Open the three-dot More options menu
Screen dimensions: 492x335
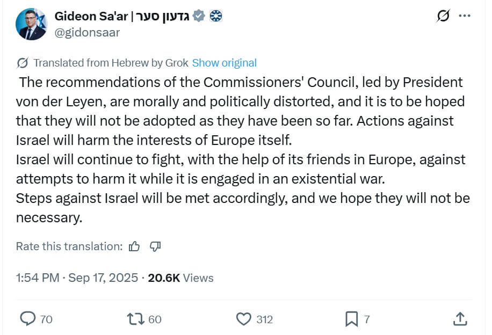[465, 16]
